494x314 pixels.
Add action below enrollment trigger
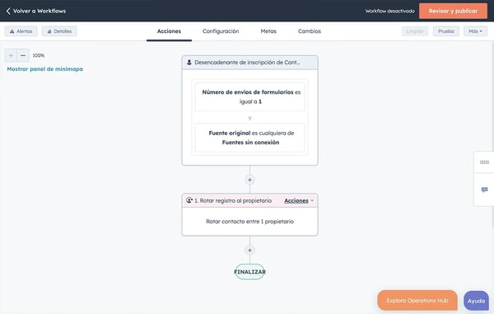click(x=249, y=180)
